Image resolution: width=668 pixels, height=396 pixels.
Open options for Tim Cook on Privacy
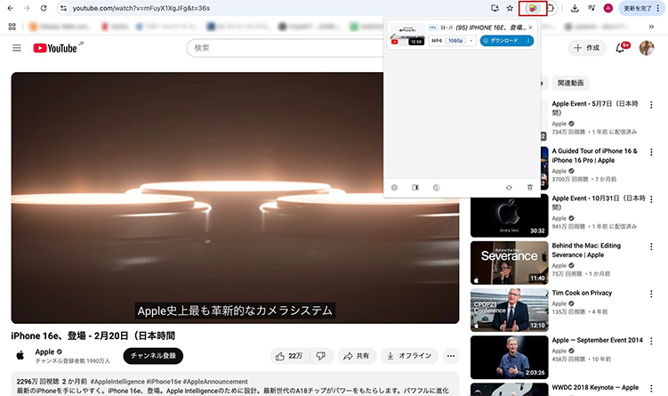coord(651,295)
